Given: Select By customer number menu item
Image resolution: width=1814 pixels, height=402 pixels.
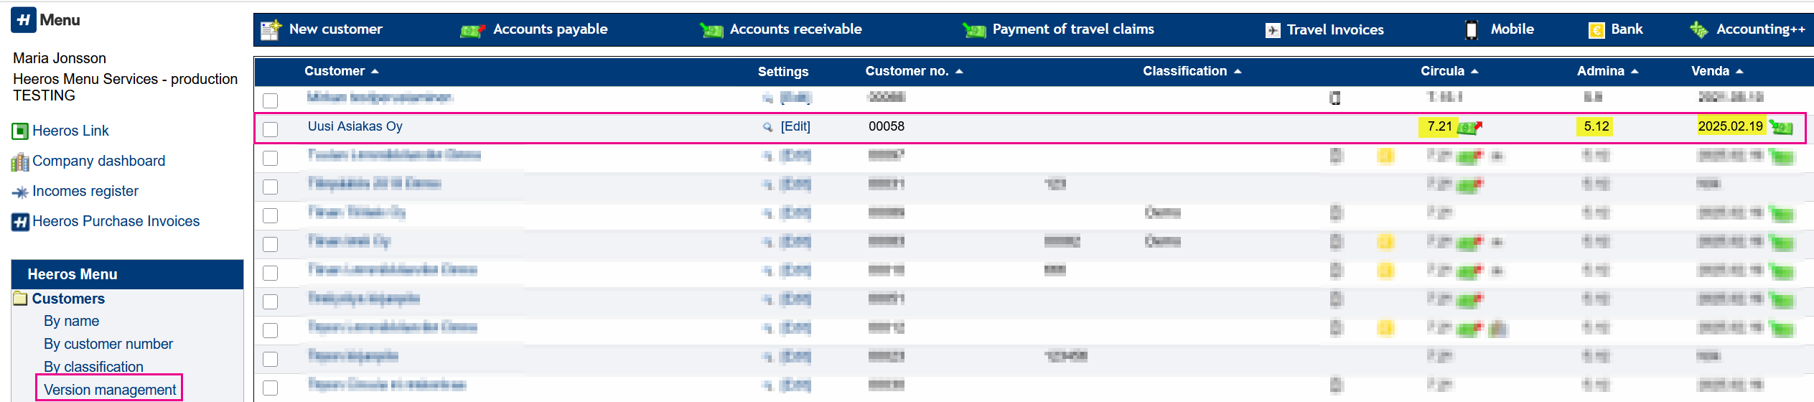Looking at the screenshot, I should (108, 344).
